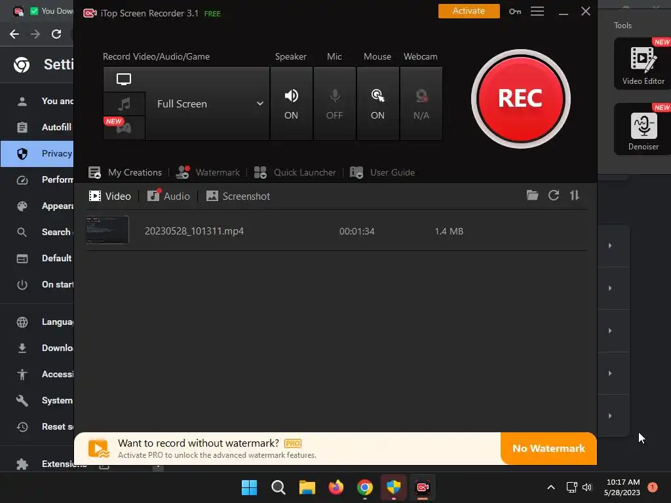The width and height of the screenshot is (671, 503).
Task: Open Chrome from taskbar
Action: 364,487
